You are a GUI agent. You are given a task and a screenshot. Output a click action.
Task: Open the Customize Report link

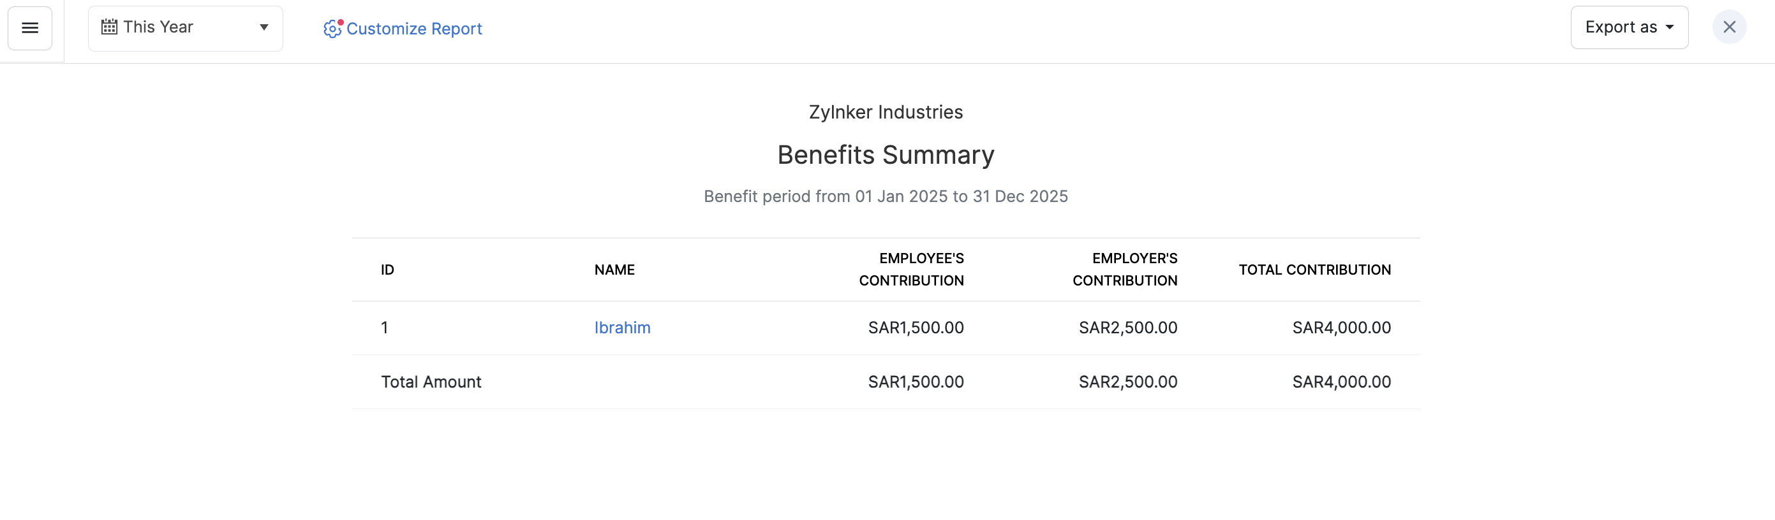pyautogui.click(x=413, y=29)
